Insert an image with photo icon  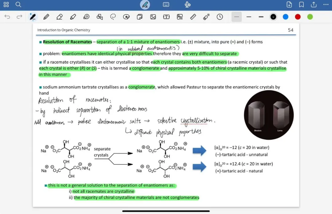tap(153, 17)
